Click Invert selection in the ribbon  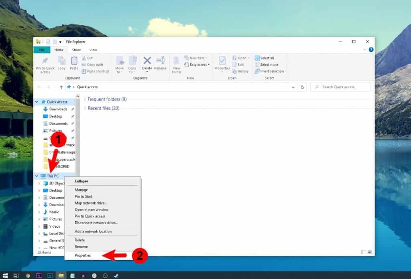tap(269, 71)
